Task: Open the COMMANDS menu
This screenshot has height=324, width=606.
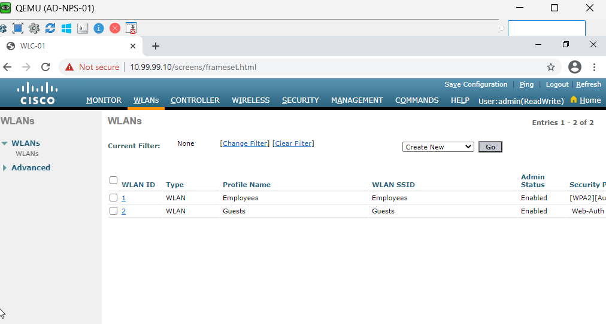Action: [x=417, y=100]
